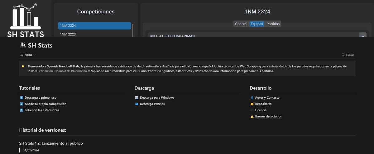This screenshot has height=154, width=374.
Task: Click the number 3 icon beside Entiende las estadísitcas
Action: [x=22, y=110]
